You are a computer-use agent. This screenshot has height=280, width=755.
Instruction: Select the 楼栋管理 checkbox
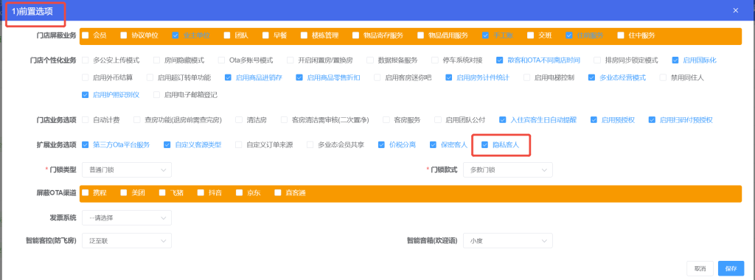pyautogui.click(x=304, y=35)
